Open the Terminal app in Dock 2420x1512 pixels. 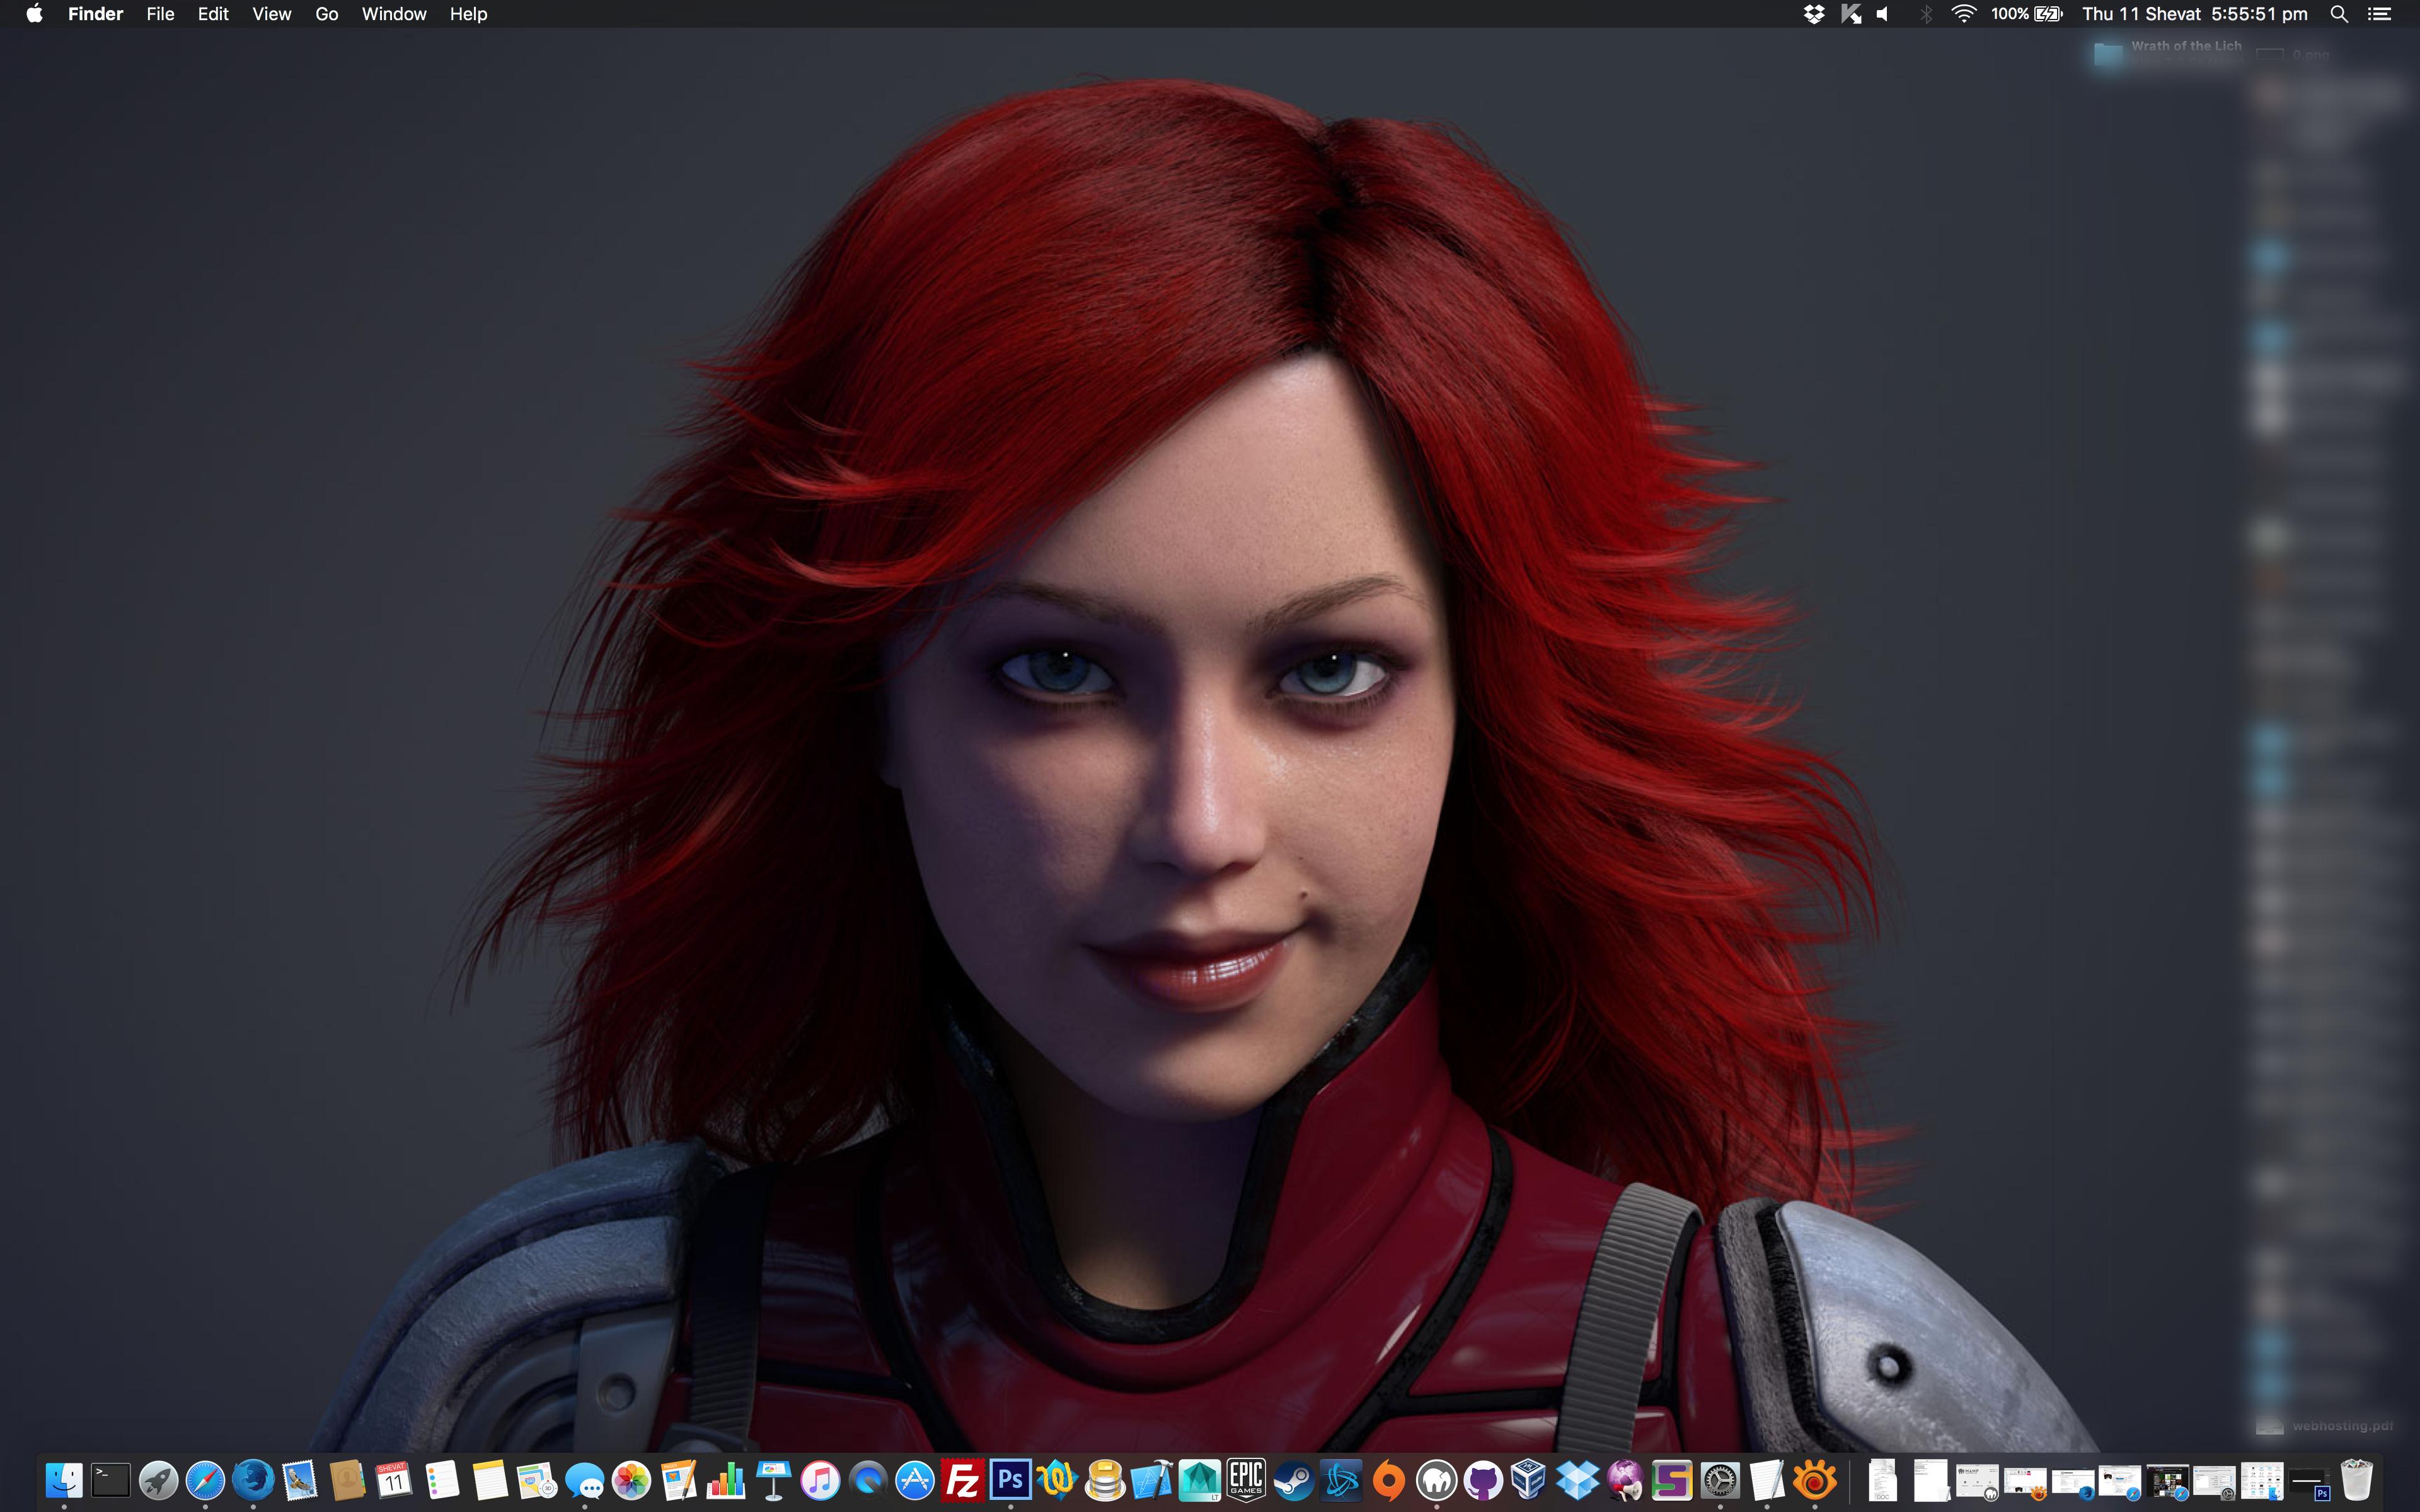[x=111, y=1480]
